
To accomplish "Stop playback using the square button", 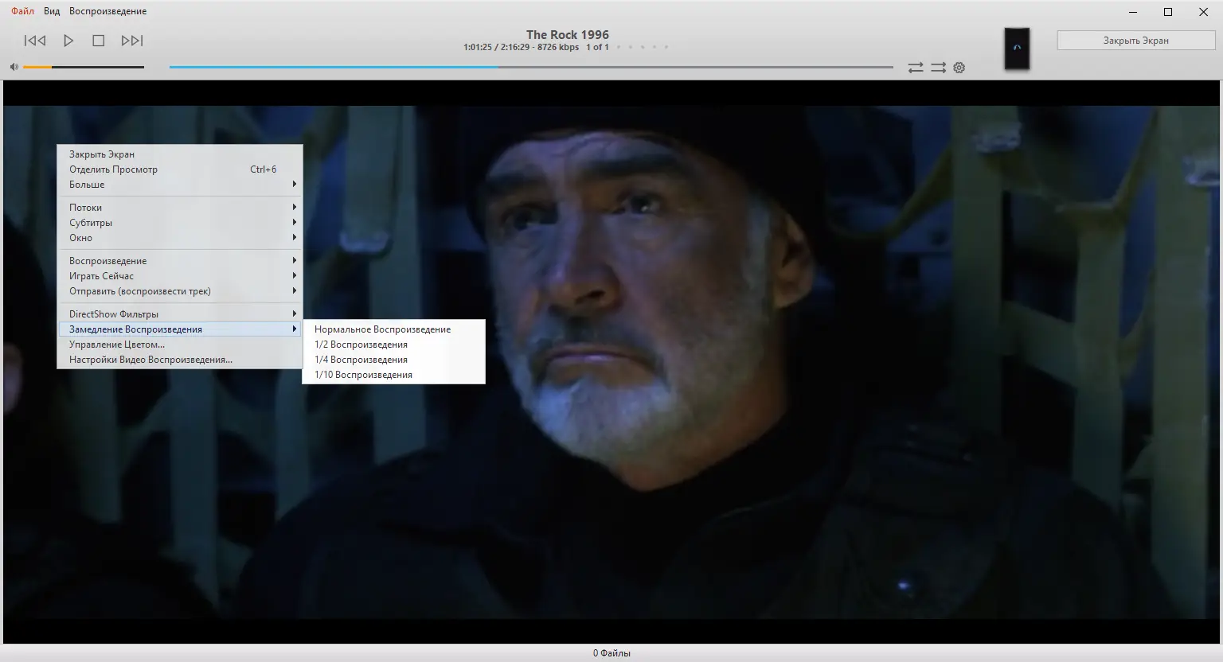I will pyautogui.click(x=99, y=41).
